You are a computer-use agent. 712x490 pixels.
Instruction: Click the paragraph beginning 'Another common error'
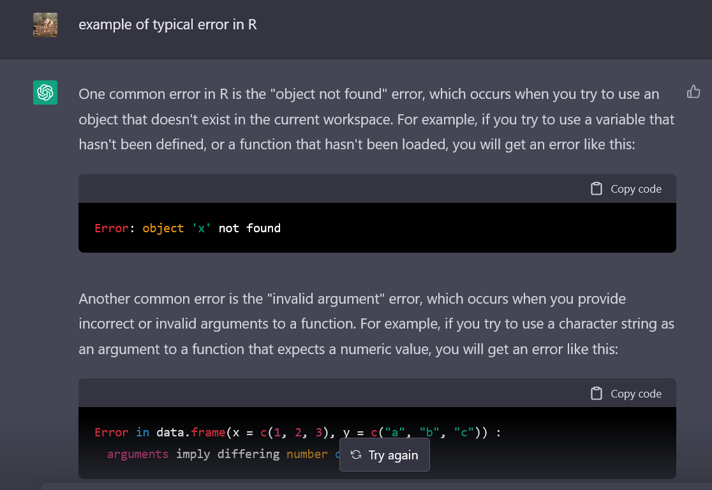coord(376,324)
